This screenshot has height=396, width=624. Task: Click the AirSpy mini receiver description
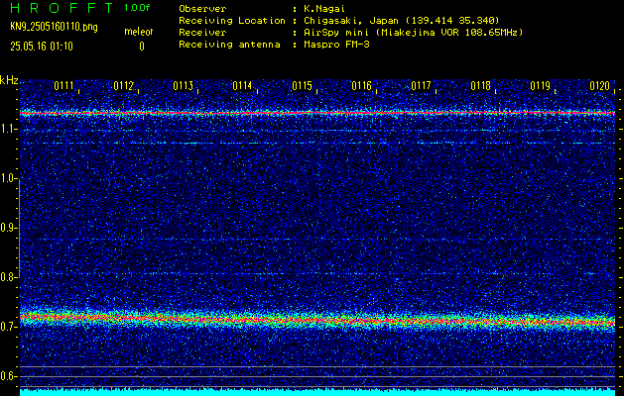(x=413, y=32)
